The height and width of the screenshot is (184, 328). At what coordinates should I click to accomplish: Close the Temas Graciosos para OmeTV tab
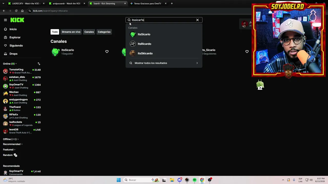pyautogui.click(x=166, y=4)
